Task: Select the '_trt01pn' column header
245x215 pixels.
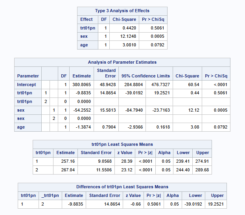Action: (x=50, y=195)
